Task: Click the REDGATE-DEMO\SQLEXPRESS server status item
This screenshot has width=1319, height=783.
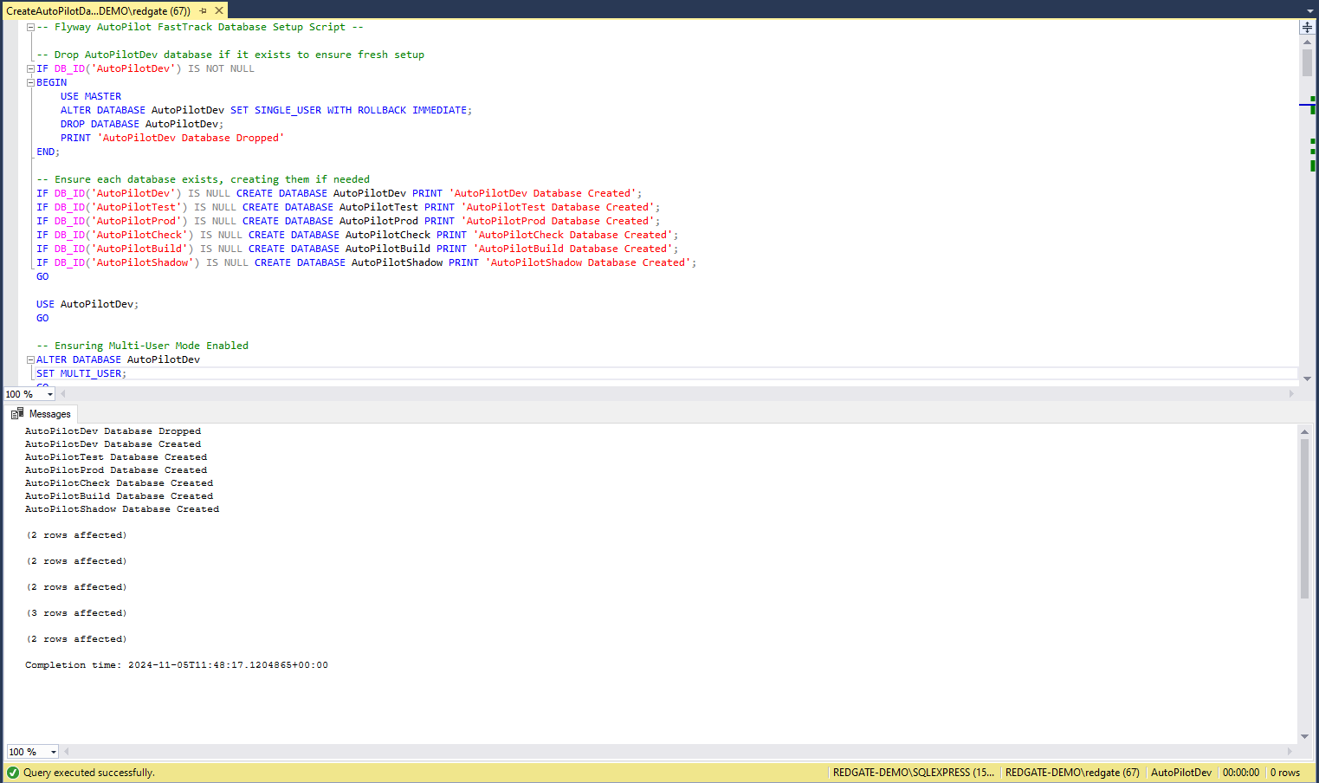Action: [913, 773]
